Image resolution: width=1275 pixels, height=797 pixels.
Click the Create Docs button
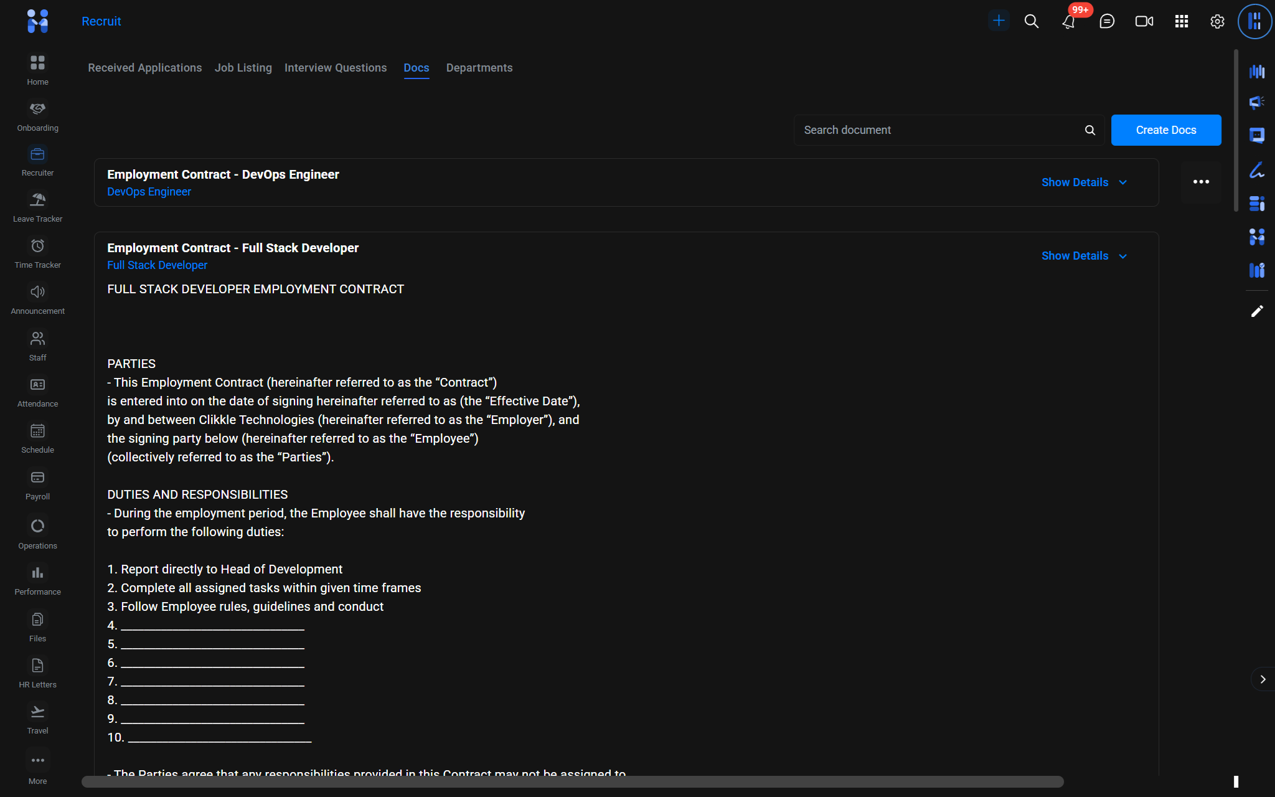click(x=1165, y=130)
